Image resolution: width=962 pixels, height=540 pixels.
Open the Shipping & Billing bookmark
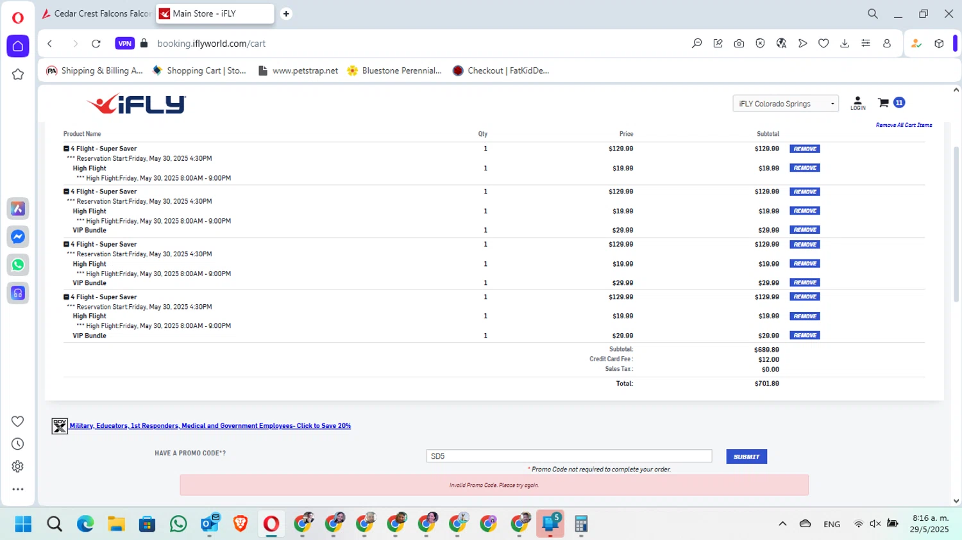94,70
